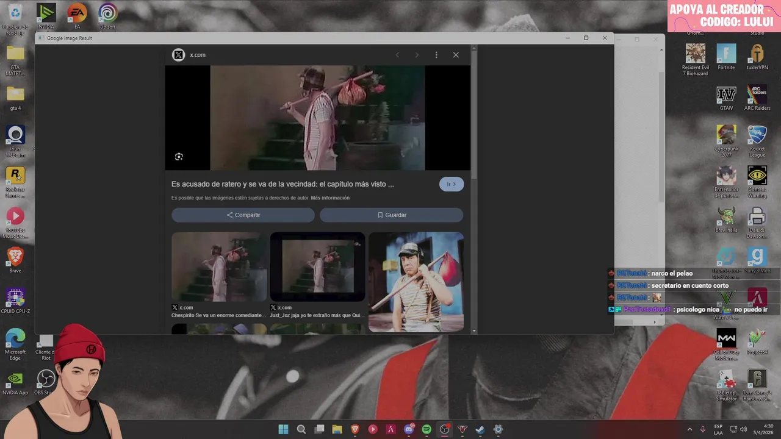Open the 'Chespirito Se va un enorme comediante' thumbnail
Image resolution: width=781 pixels, height=439 pixels.
(x=219, y=267)
